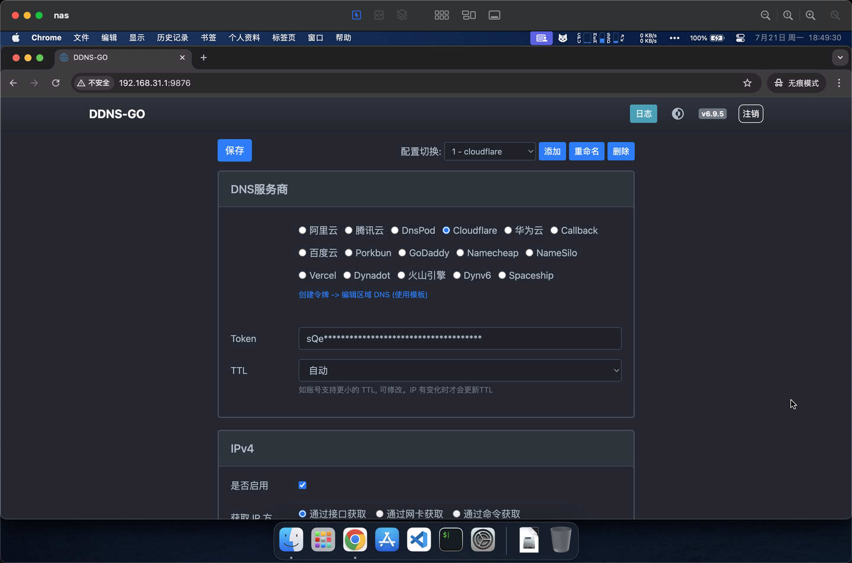
Task: Open Launchpad from the dock
Action: click(x=323, y=539)
